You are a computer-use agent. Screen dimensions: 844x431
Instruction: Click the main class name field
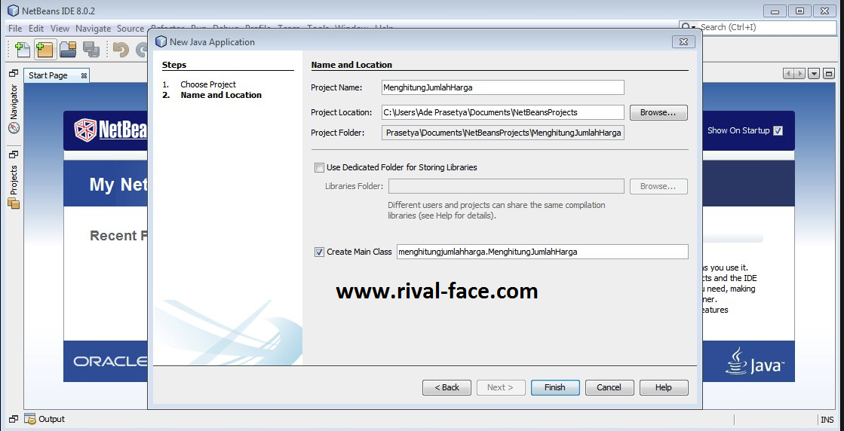pos(542,252)
